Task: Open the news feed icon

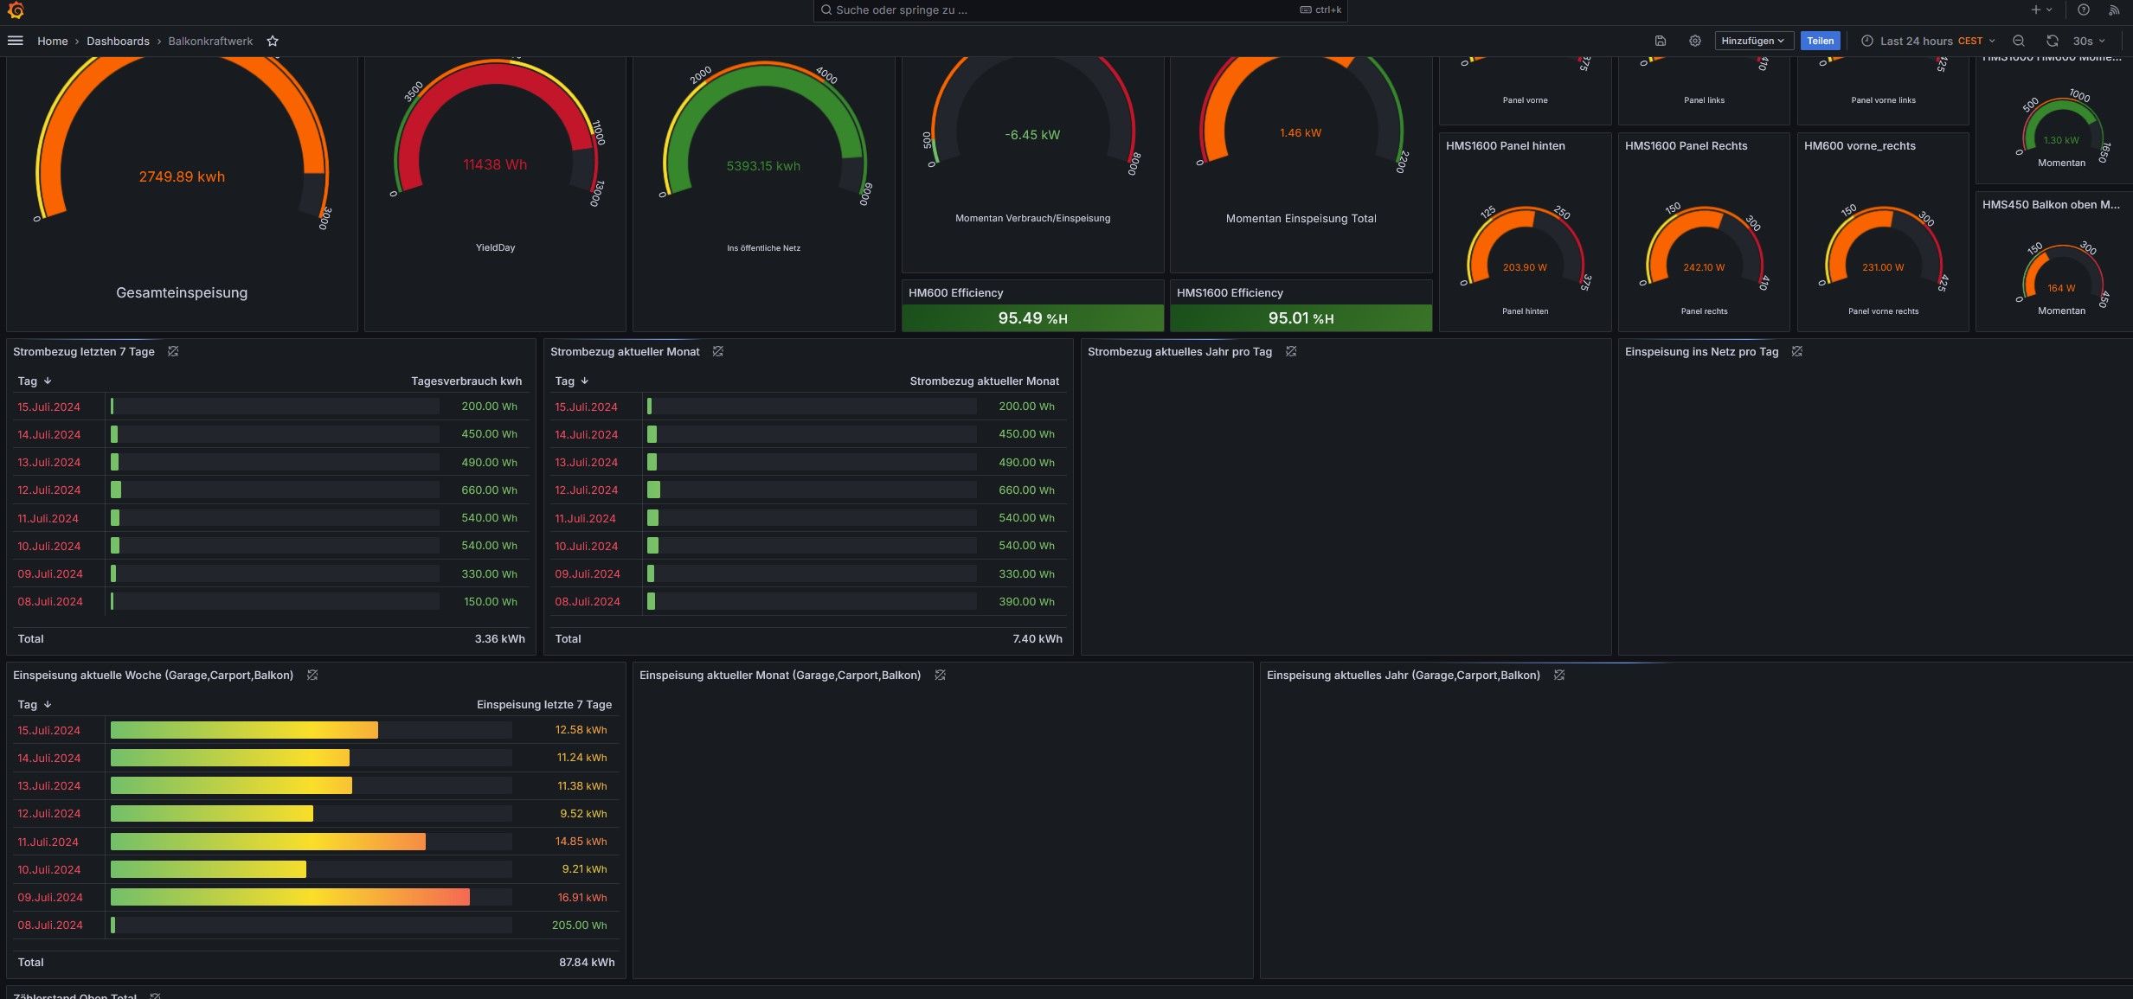Action: click(2114, 10)
